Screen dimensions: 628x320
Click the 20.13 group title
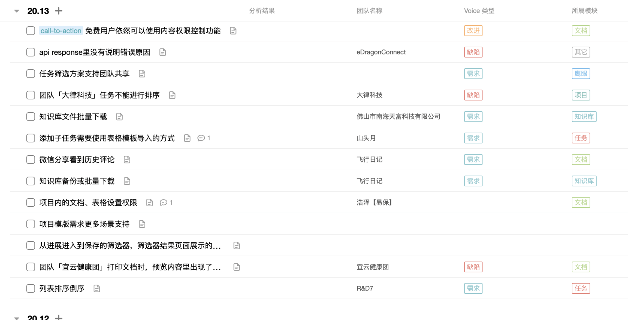point(38,11)
